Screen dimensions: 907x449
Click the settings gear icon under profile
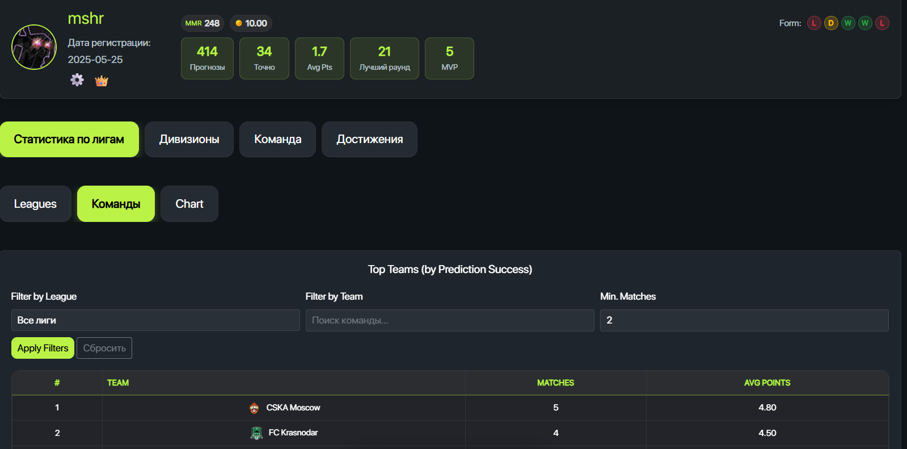click(77, 80)
